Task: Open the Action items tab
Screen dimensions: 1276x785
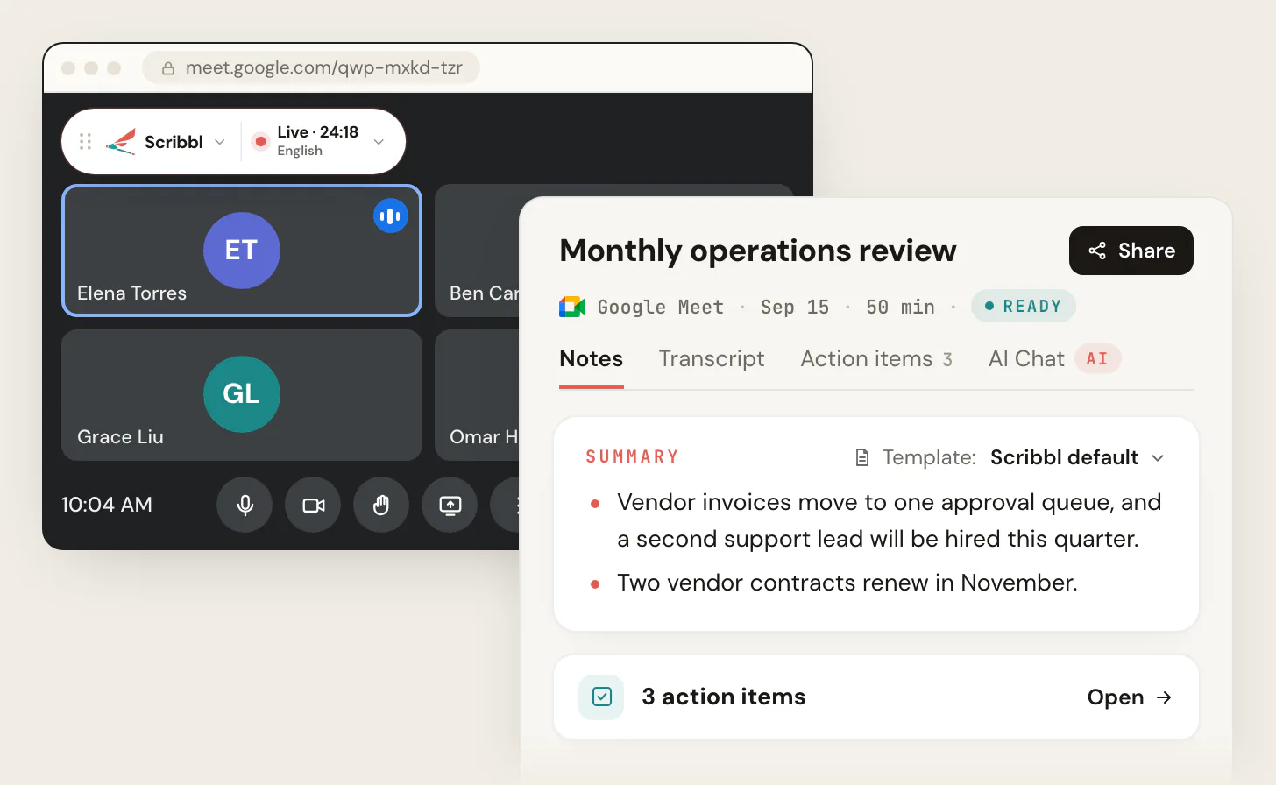Action: (x=876, y=359)
